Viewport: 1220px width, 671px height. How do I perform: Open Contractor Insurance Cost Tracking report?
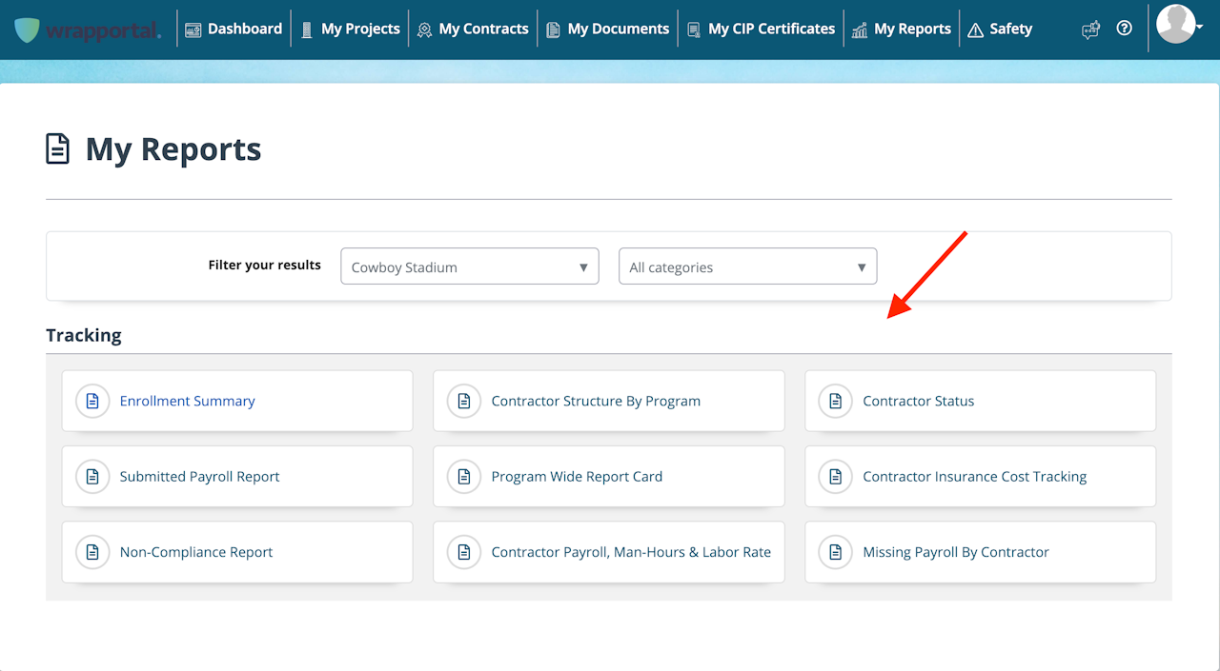pyautogui.click(x=974, y=477)
